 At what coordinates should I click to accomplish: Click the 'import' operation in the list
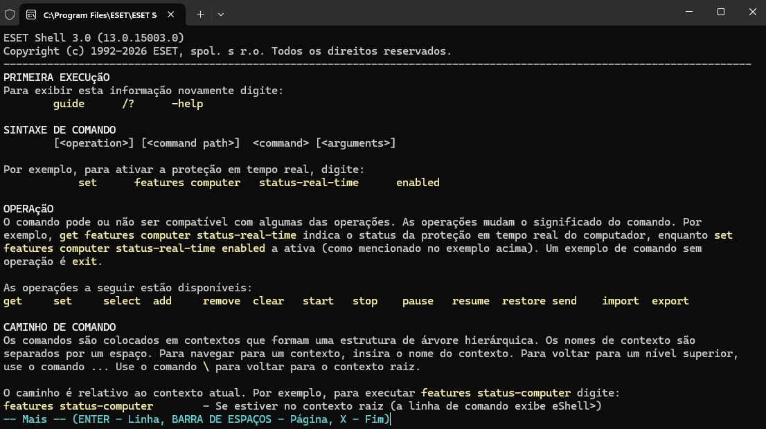point(621,302)
